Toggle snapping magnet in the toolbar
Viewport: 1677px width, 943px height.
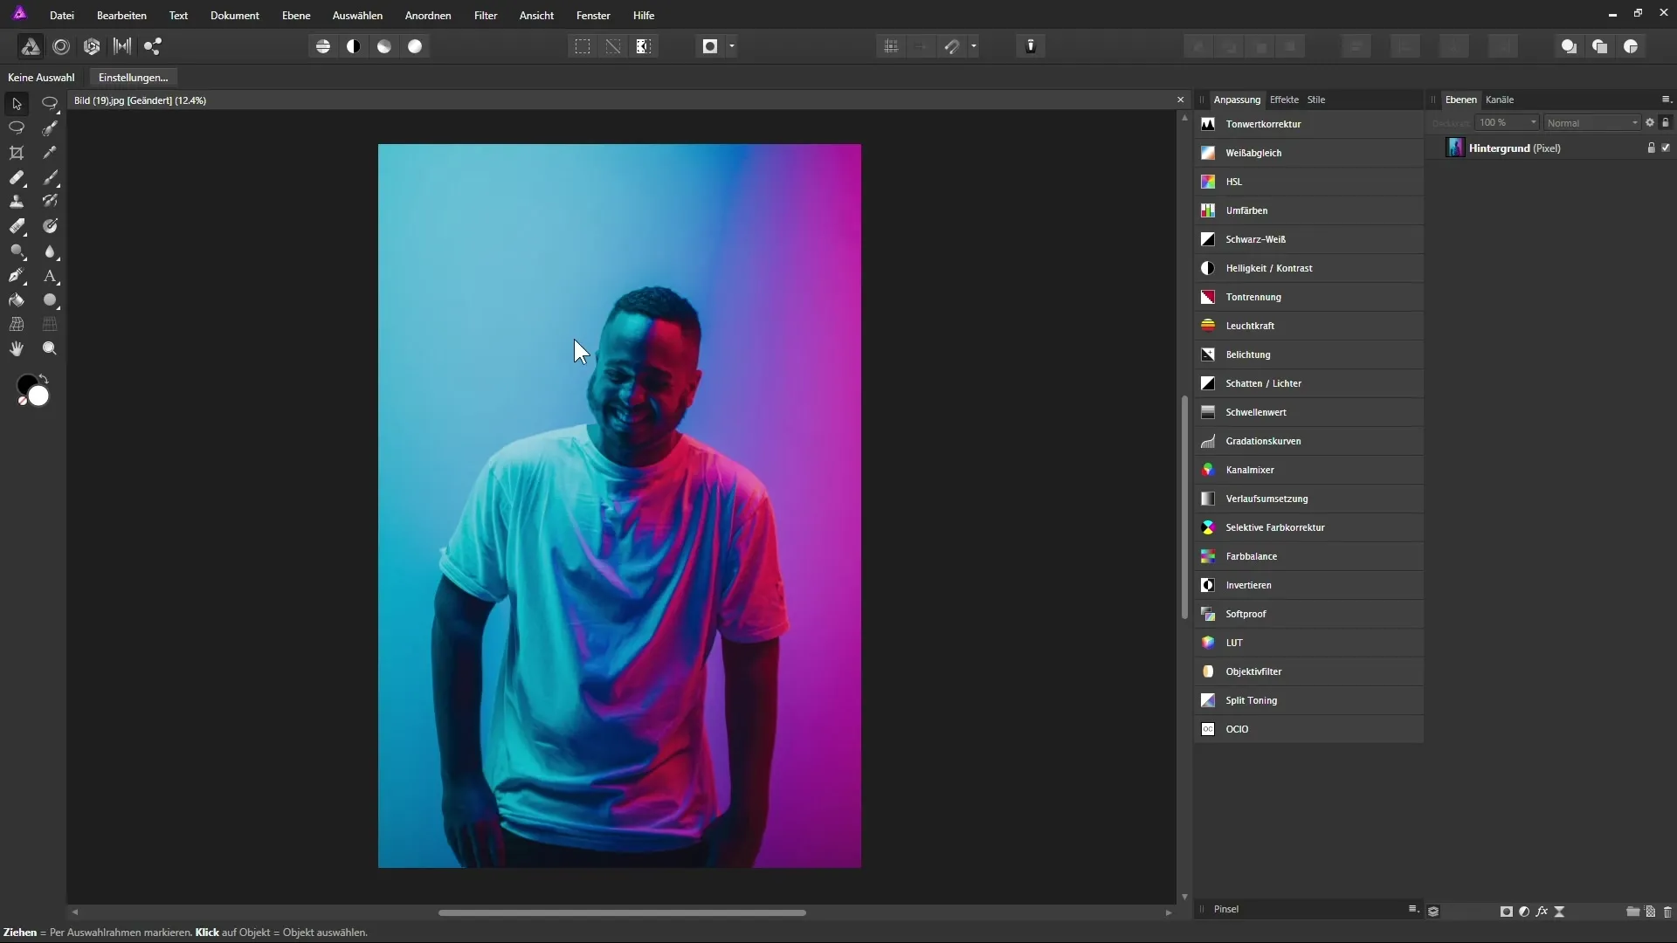coord(952,46)
